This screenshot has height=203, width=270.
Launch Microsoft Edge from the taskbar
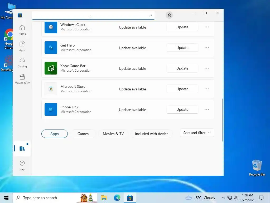tap(117, 198)
